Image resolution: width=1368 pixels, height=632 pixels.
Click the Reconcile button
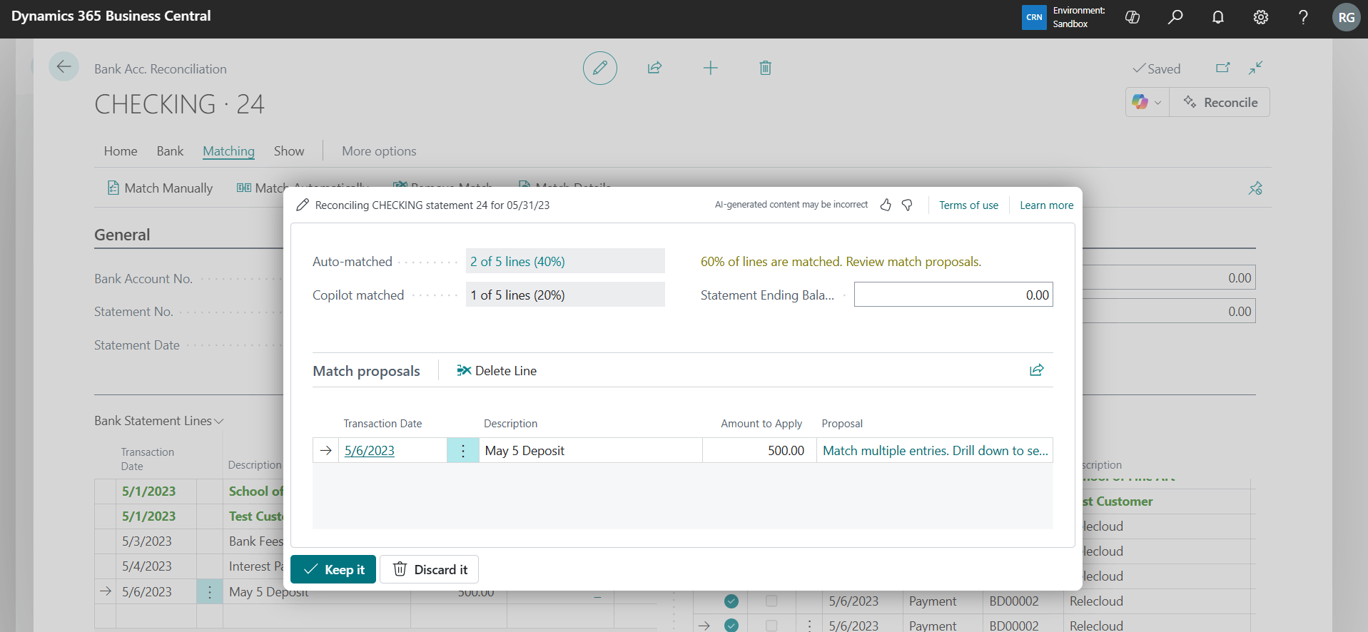point(1220,102)
